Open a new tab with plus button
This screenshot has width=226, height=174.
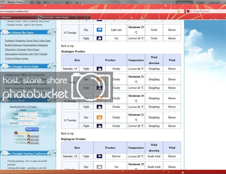(88, 17)
